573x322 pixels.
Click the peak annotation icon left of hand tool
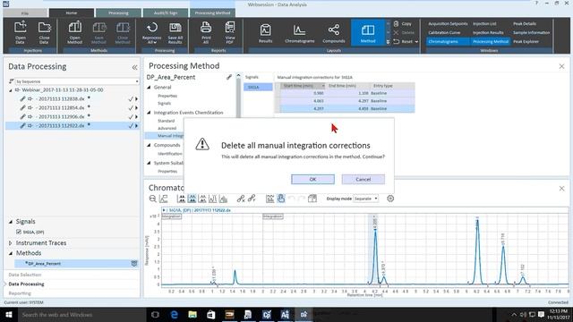270,199
